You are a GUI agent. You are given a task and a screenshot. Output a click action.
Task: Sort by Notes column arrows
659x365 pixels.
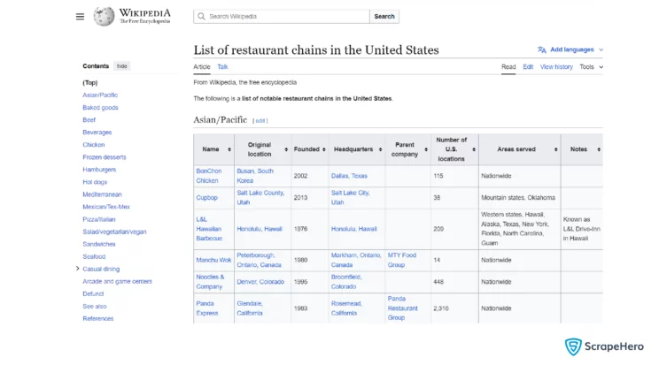point(599,149)
